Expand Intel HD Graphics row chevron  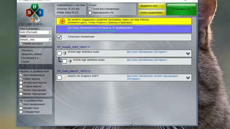point(188,78)
